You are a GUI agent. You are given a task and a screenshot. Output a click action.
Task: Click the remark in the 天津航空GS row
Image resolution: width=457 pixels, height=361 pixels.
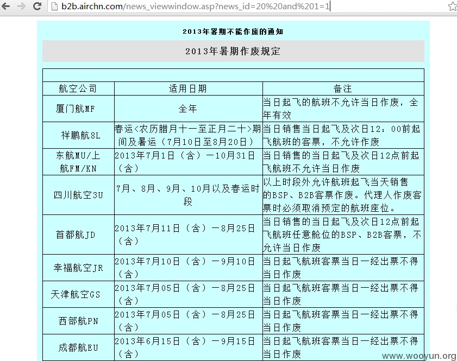pyautogui.click(x=343, y=294)
